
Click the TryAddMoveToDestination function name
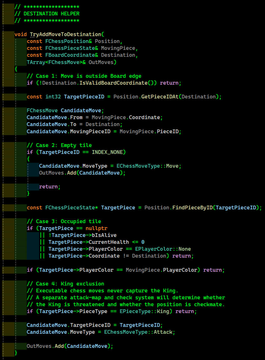(x=66, y=34)
